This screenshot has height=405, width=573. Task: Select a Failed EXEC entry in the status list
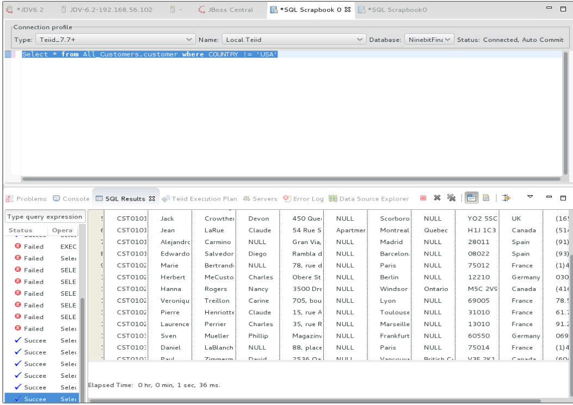tap(33, 246)
